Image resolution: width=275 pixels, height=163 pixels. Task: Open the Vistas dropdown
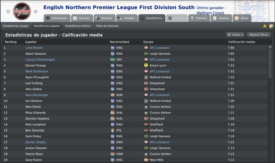(x=235, y=35)
